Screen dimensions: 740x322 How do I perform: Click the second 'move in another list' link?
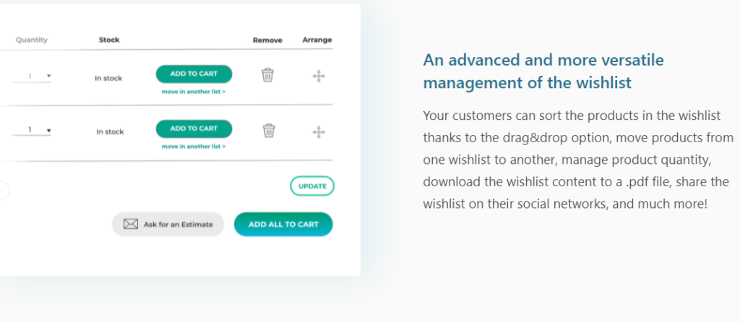194,146
